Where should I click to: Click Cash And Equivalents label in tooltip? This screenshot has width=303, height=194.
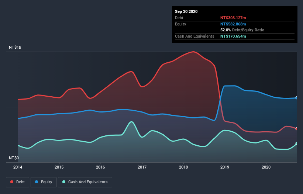[x=194, y=36]
